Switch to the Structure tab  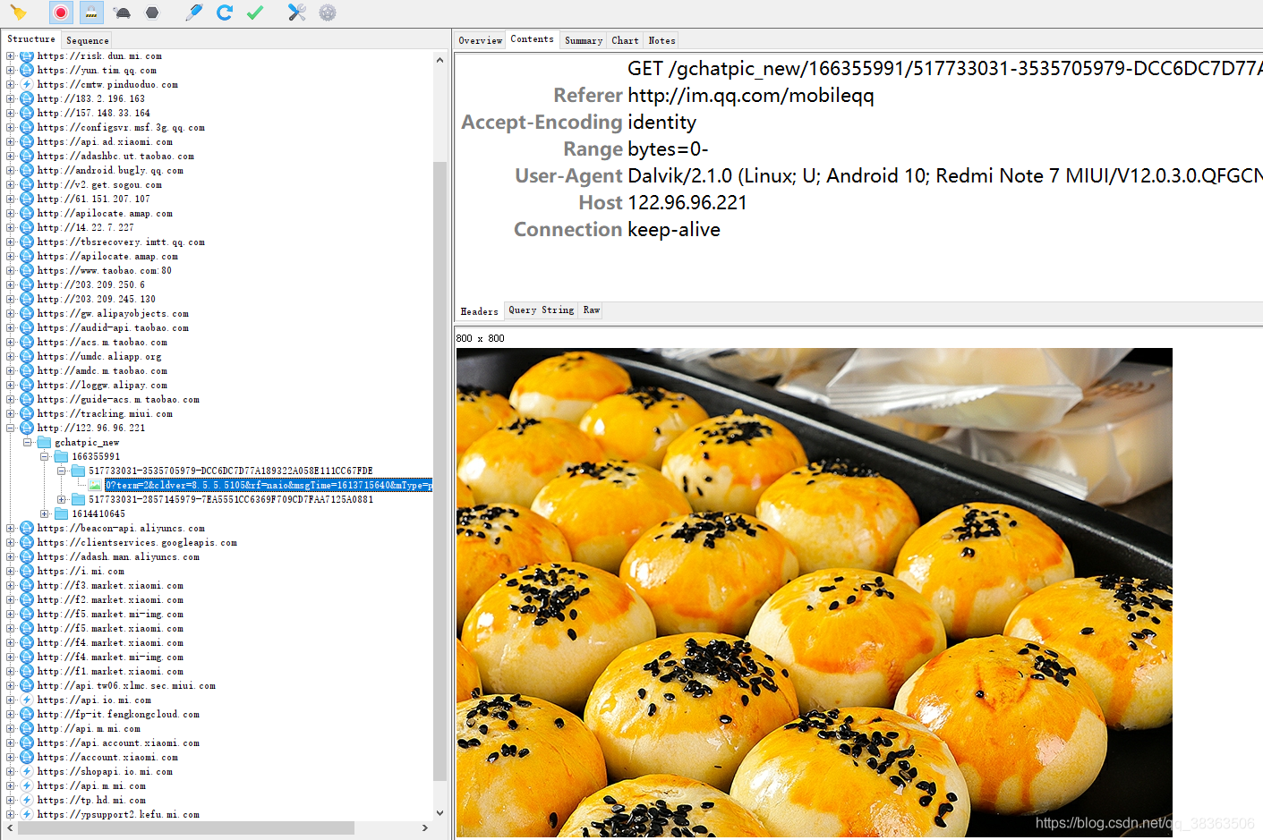[x=31, y=39]
